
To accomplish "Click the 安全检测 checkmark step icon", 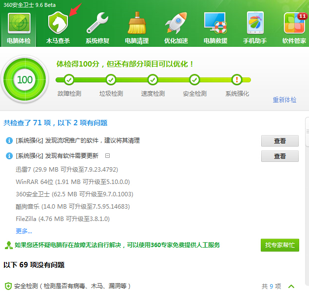I will pos(194,80).
